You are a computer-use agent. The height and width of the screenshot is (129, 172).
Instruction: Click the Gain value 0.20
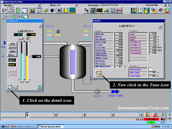(153, 34)
